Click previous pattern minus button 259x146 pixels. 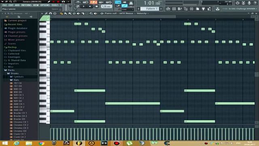138,9
